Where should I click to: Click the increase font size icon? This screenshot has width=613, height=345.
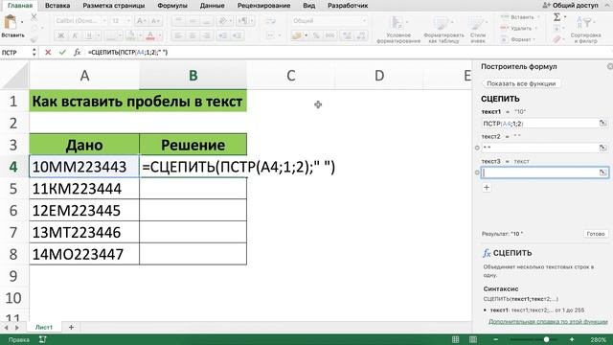tap(141, 21)
